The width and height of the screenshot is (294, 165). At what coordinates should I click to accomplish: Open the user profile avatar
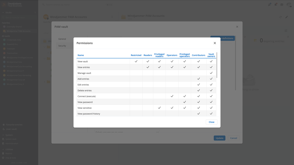click(x=289, y=4)
